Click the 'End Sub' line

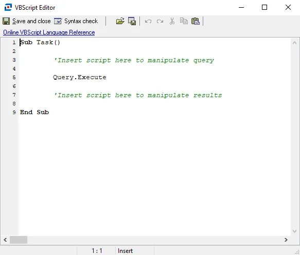point(34,112)
